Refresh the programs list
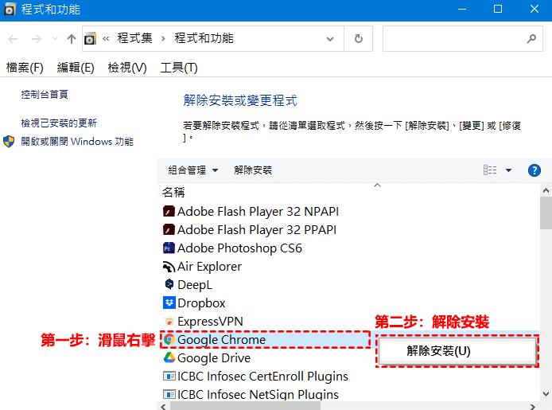 pos(359,39)
